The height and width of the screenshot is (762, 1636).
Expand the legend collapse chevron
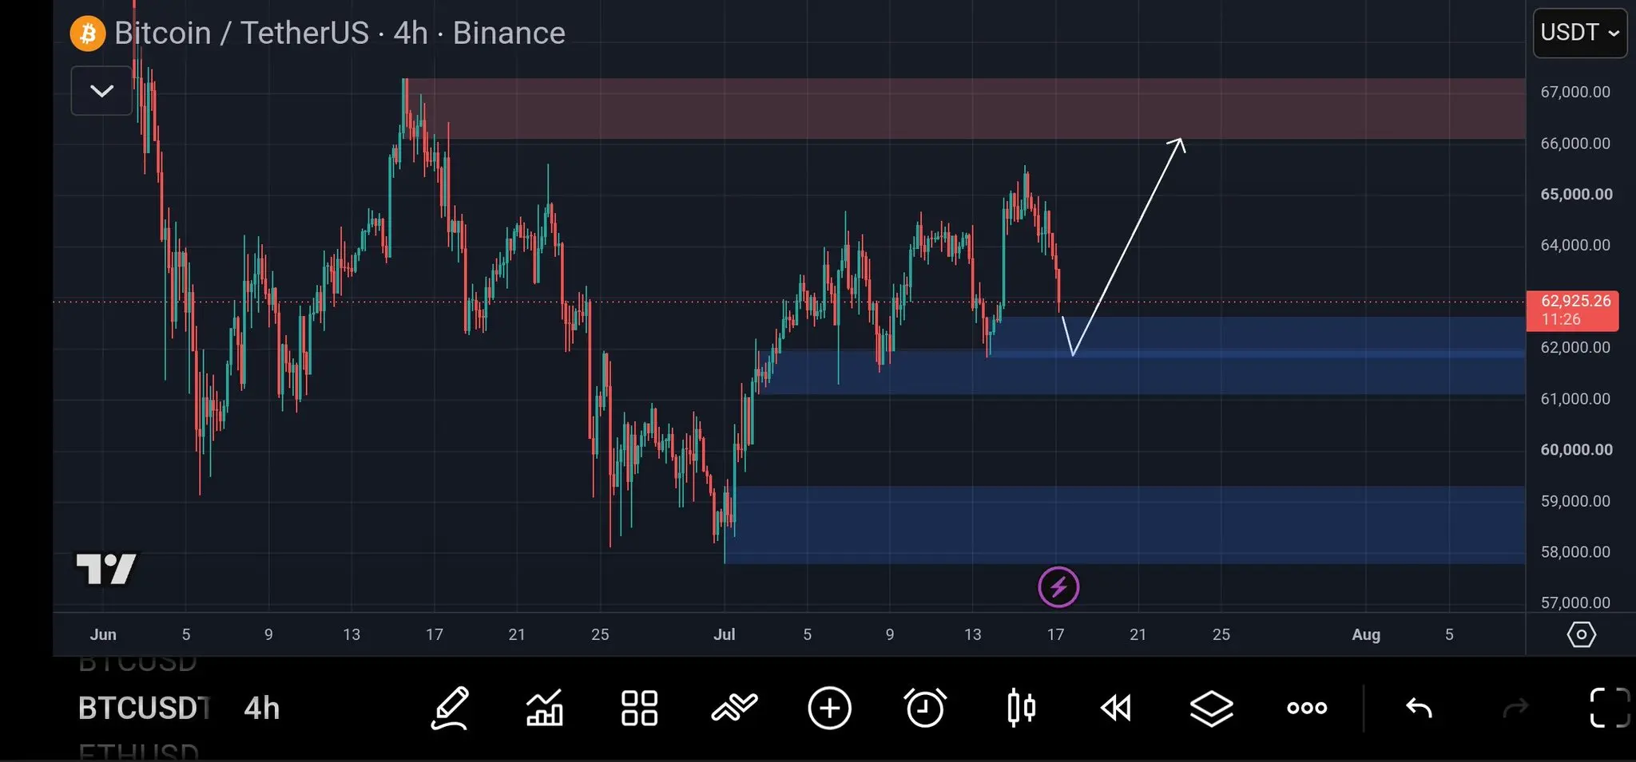click(x=101, y=91)
